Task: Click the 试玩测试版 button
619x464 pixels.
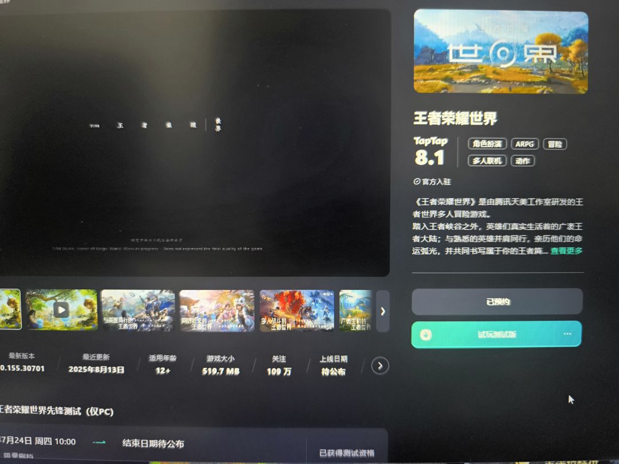Action: tap(496, 335)
